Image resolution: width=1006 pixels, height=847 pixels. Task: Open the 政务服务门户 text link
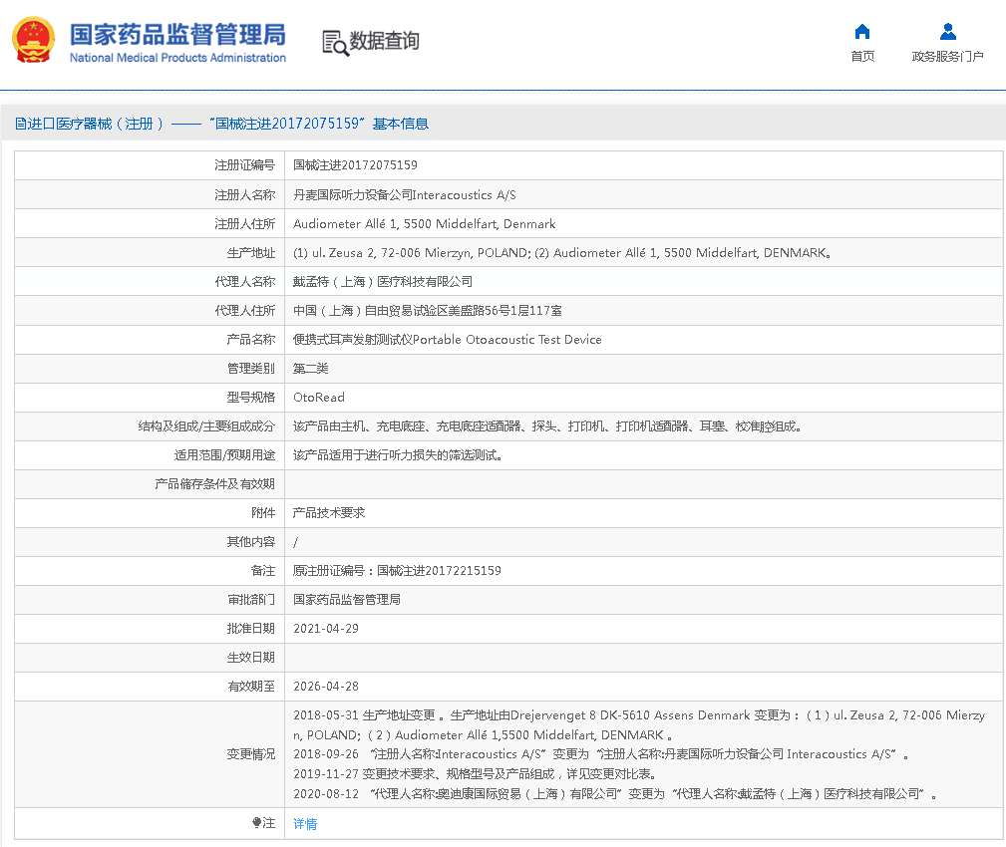pos(947,57)
